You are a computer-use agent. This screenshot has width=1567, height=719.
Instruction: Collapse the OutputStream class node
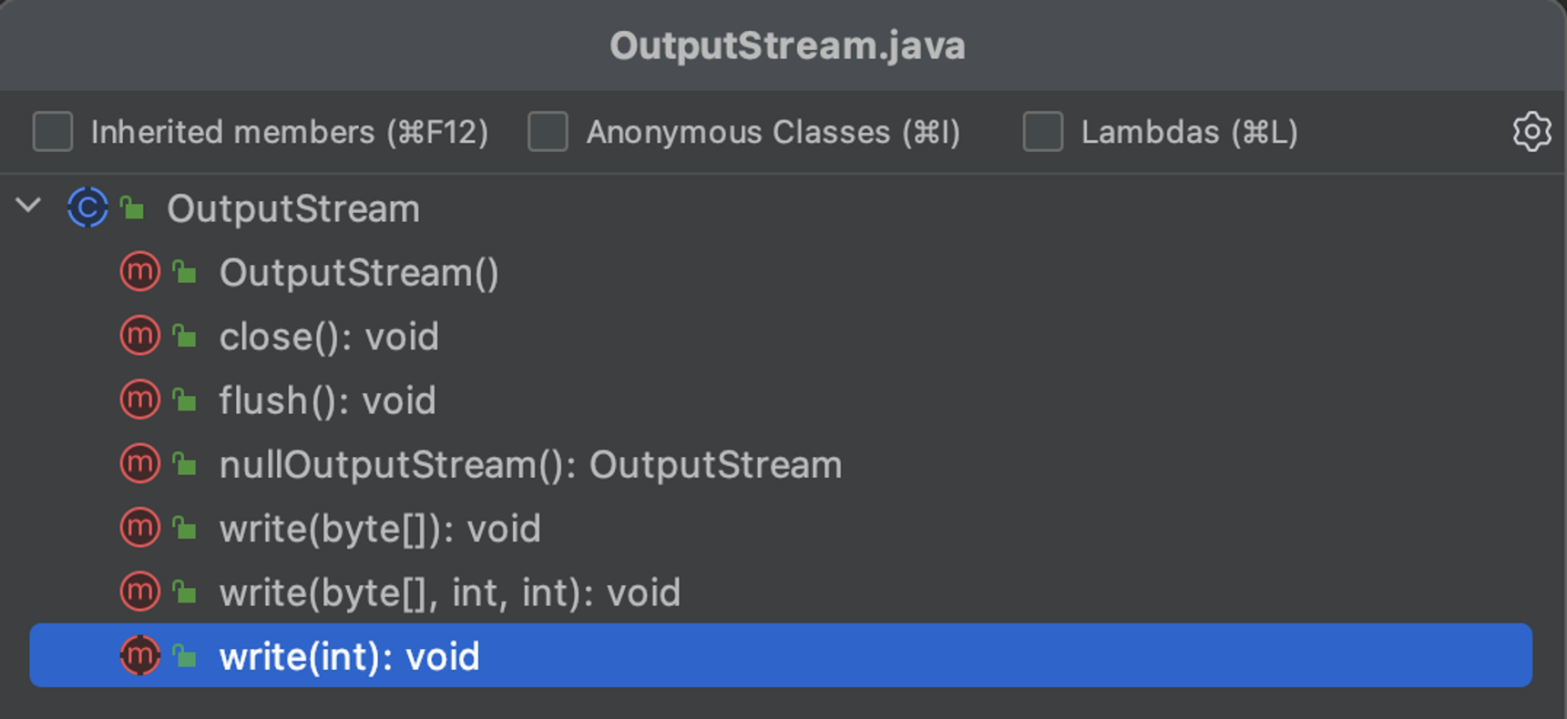point(29,206)
